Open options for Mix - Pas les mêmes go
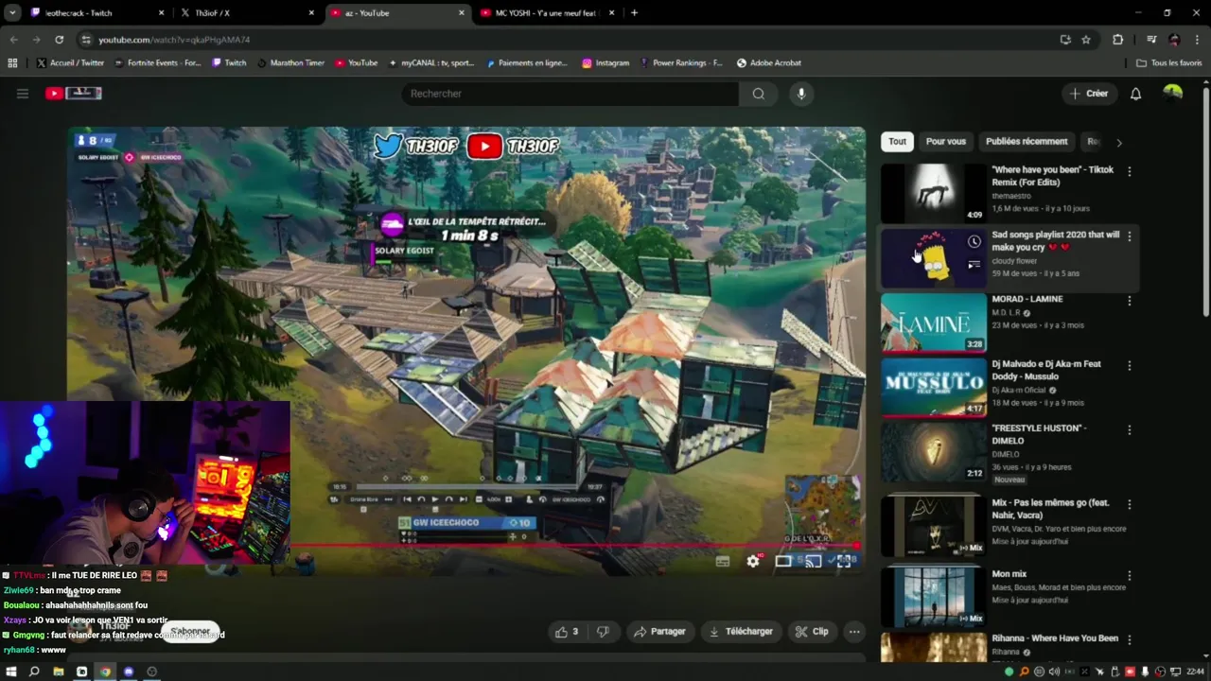The image size is (1211, 681). (1129, 505)
